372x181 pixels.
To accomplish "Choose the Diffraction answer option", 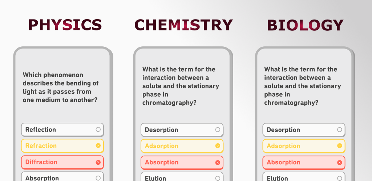I will [62, 162].
